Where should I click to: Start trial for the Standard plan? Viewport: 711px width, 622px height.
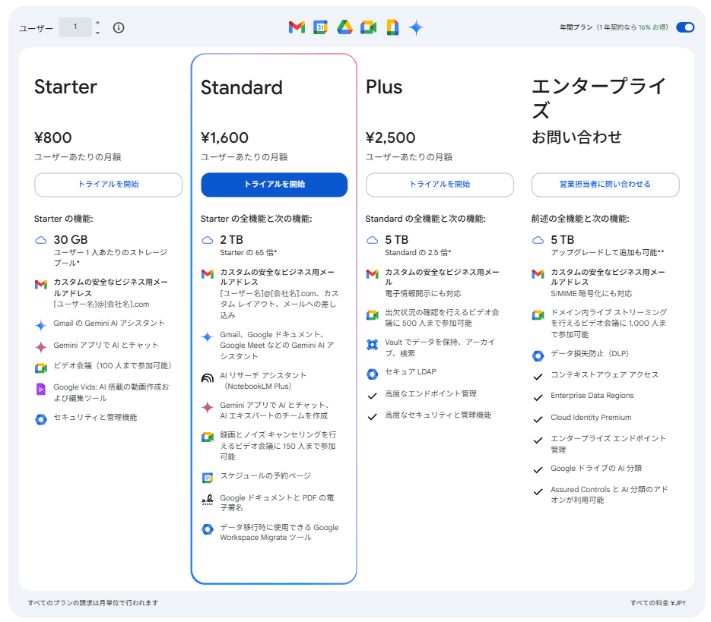(275, 185)
